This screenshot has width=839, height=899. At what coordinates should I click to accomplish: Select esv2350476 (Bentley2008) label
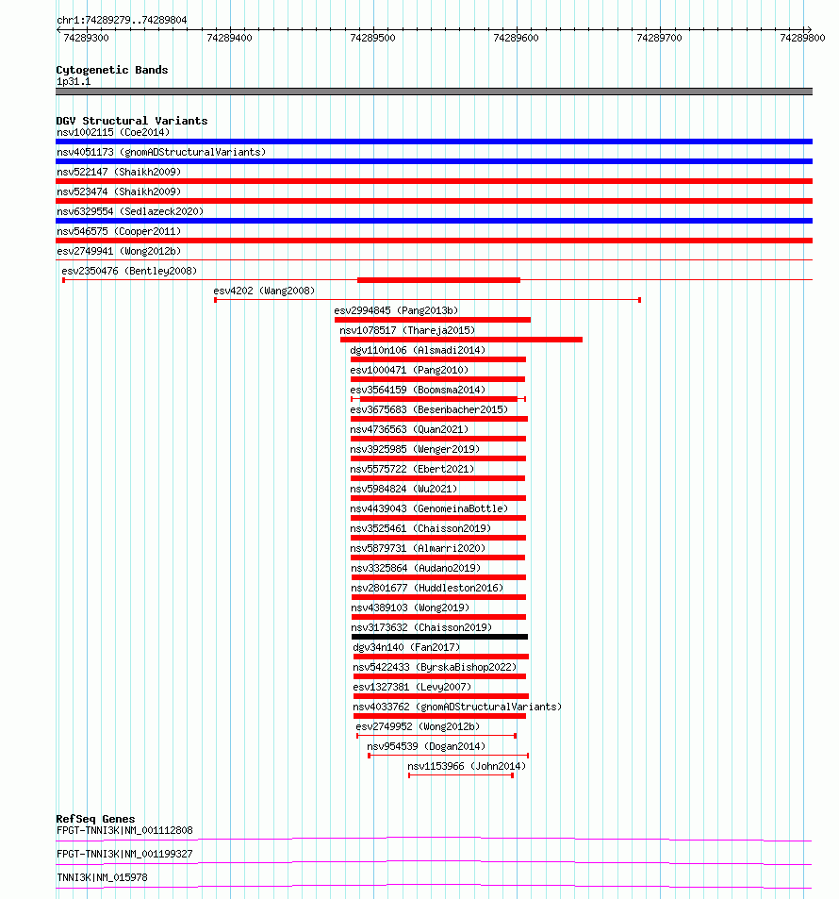[129, 271]
